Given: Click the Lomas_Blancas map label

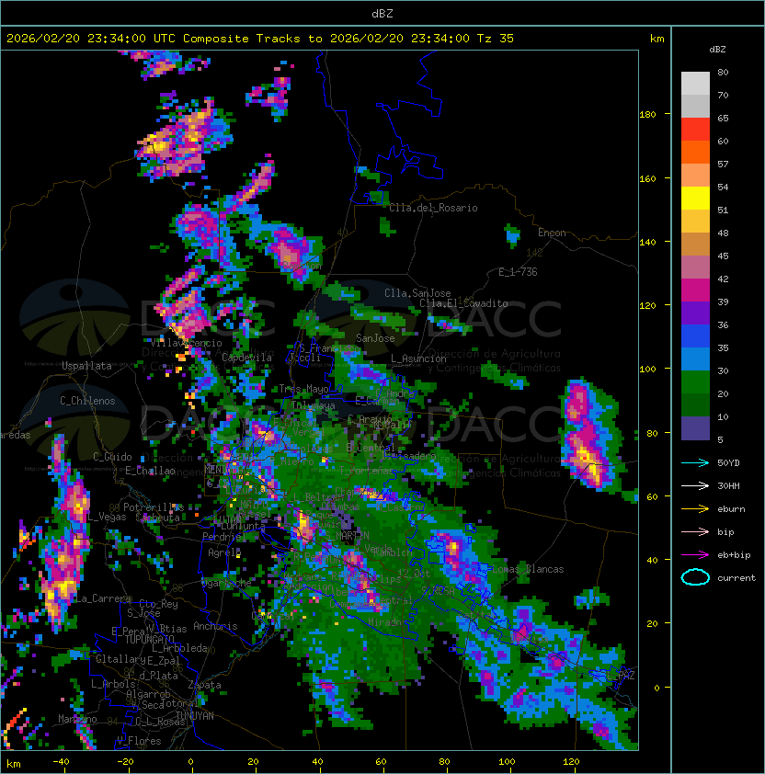Looking at the screenshot, I should click(528, 569).
